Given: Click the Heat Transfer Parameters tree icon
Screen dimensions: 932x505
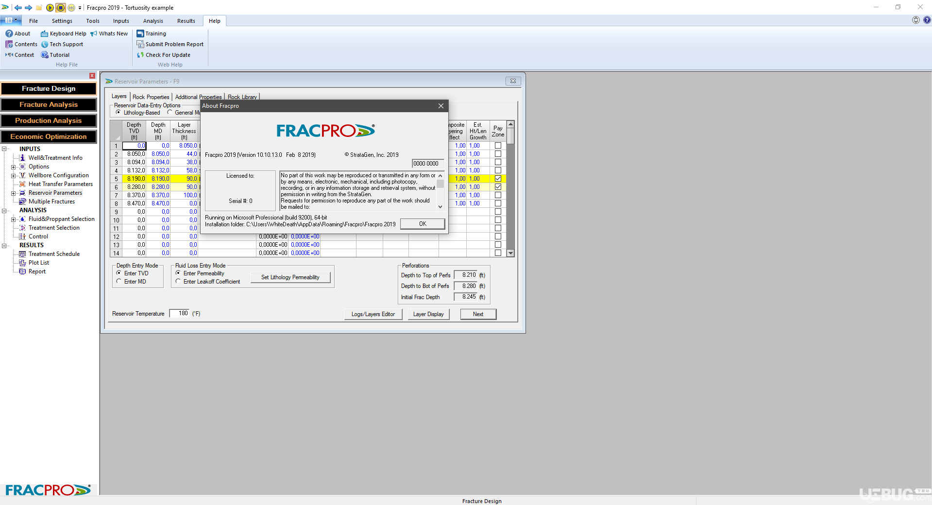Looking at the screenshot, I should point(22,184).
